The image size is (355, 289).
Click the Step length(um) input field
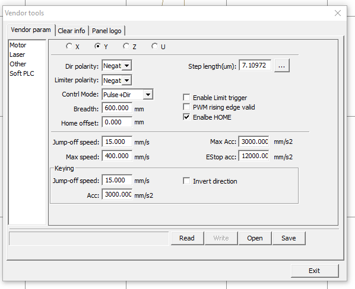255,66
